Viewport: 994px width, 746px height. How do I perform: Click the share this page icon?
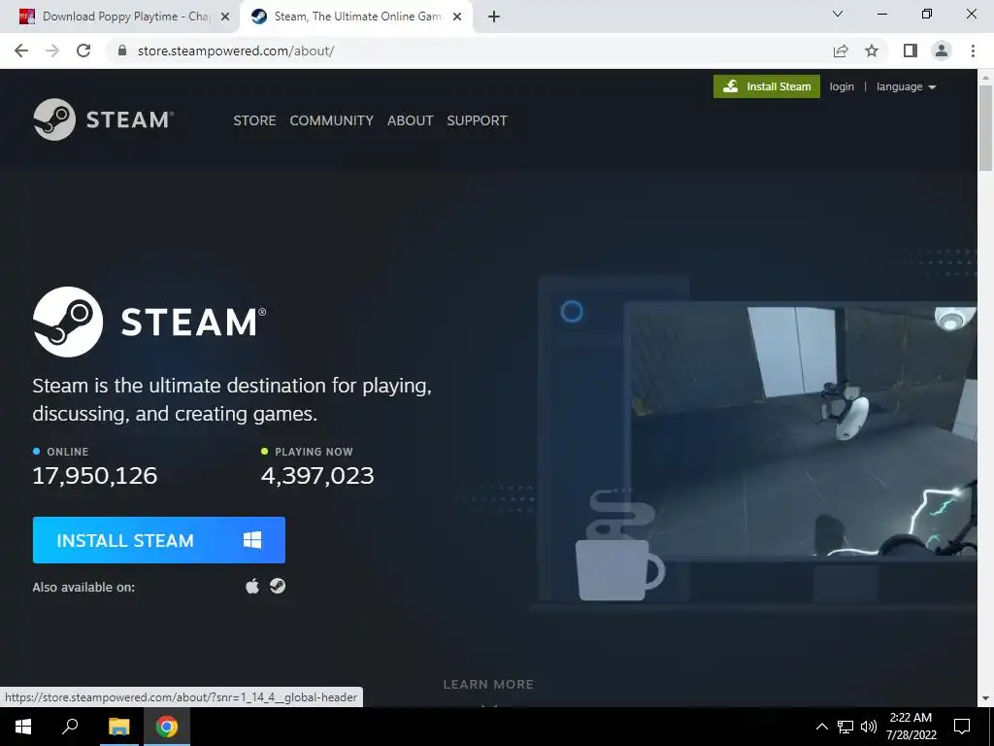point(841,51)
